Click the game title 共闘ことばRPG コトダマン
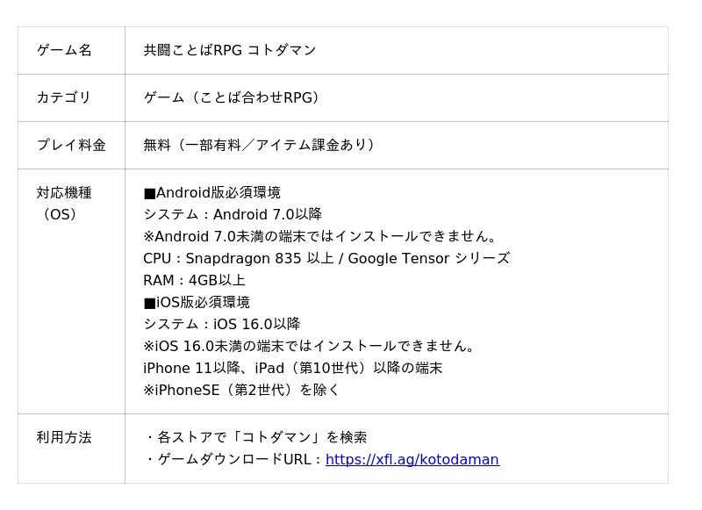The image size is (702, 510). coord(230,50)
